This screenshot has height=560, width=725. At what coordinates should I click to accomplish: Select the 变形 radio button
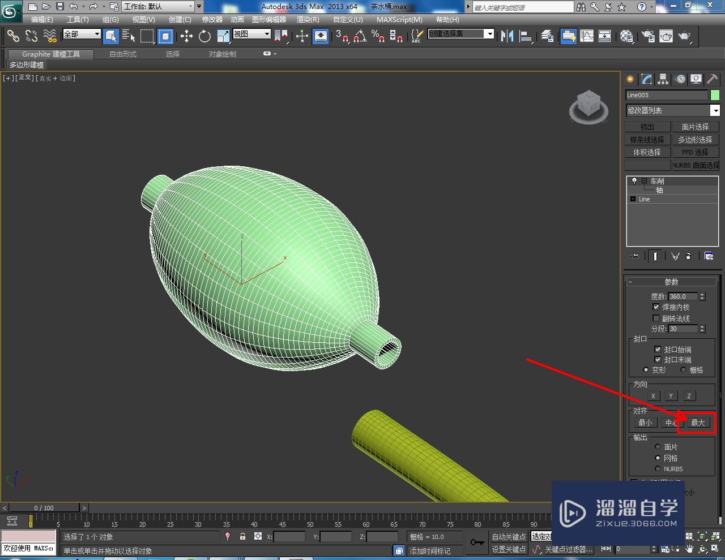(646, 370)
